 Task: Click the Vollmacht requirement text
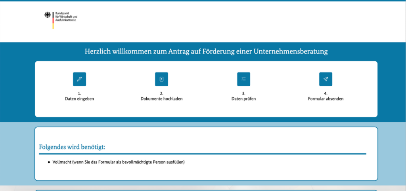pos(119,162)
